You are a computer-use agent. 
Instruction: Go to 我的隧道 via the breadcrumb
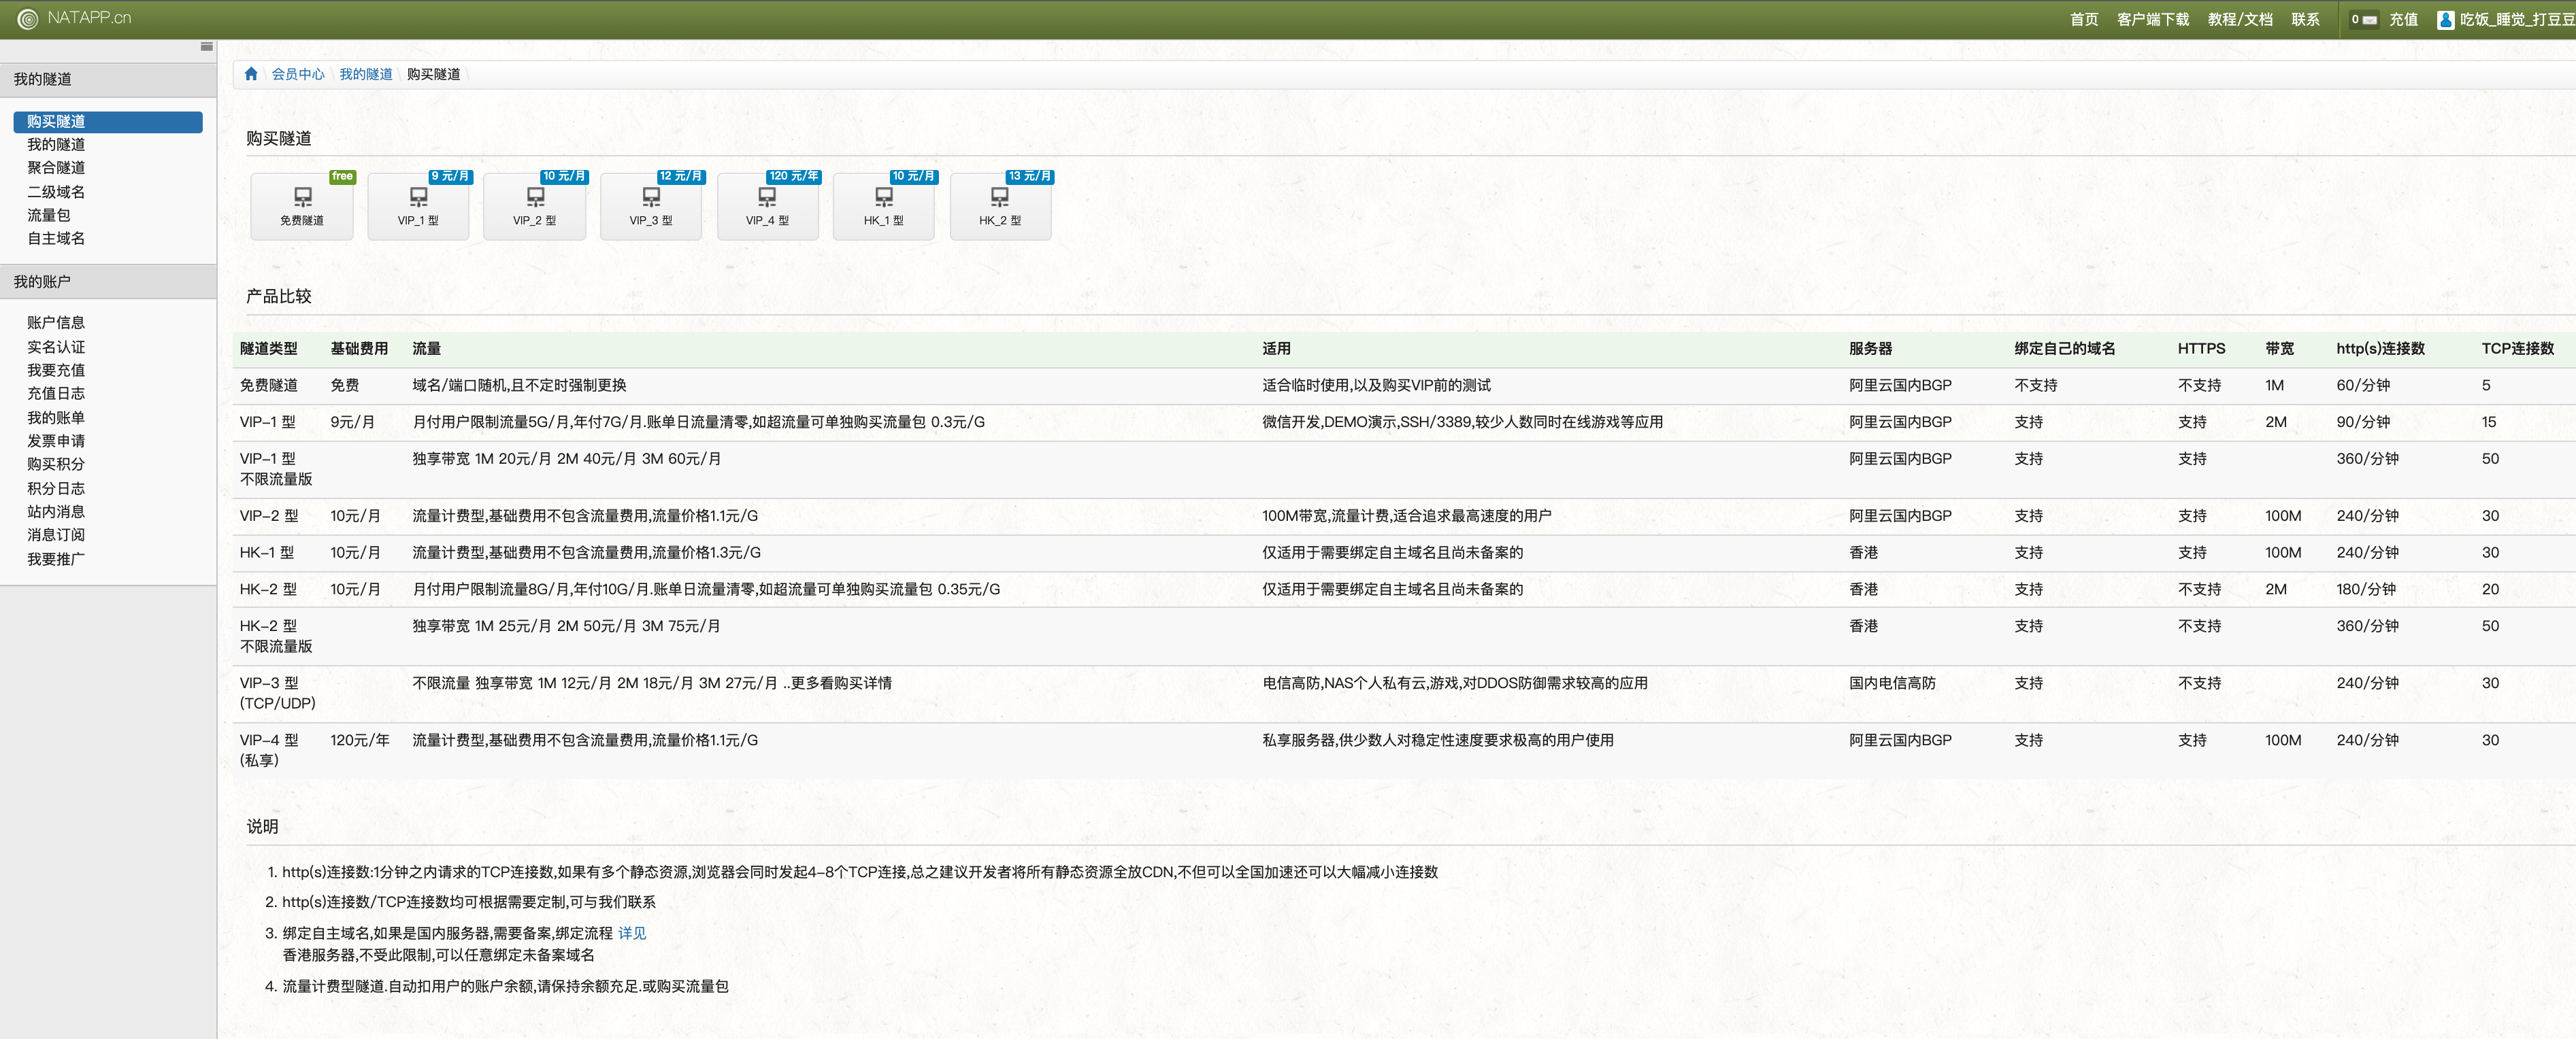(x=366, y=74)
